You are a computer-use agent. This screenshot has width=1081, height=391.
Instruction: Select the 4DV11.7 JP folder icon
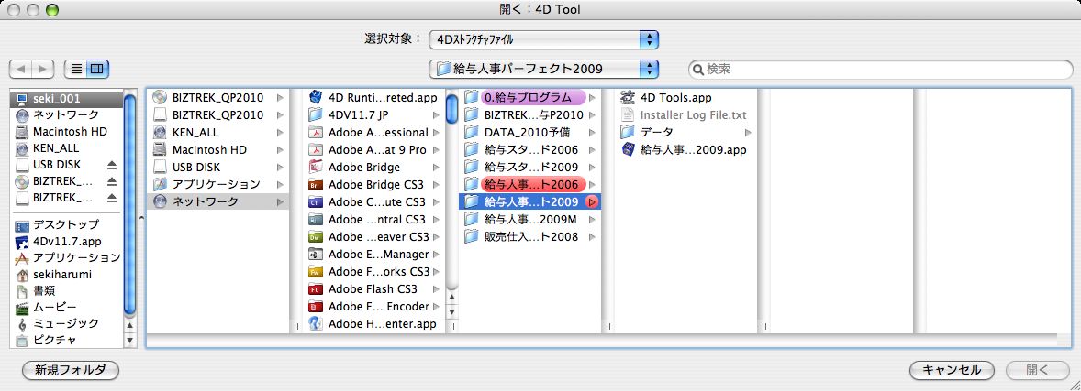(316, 114)
